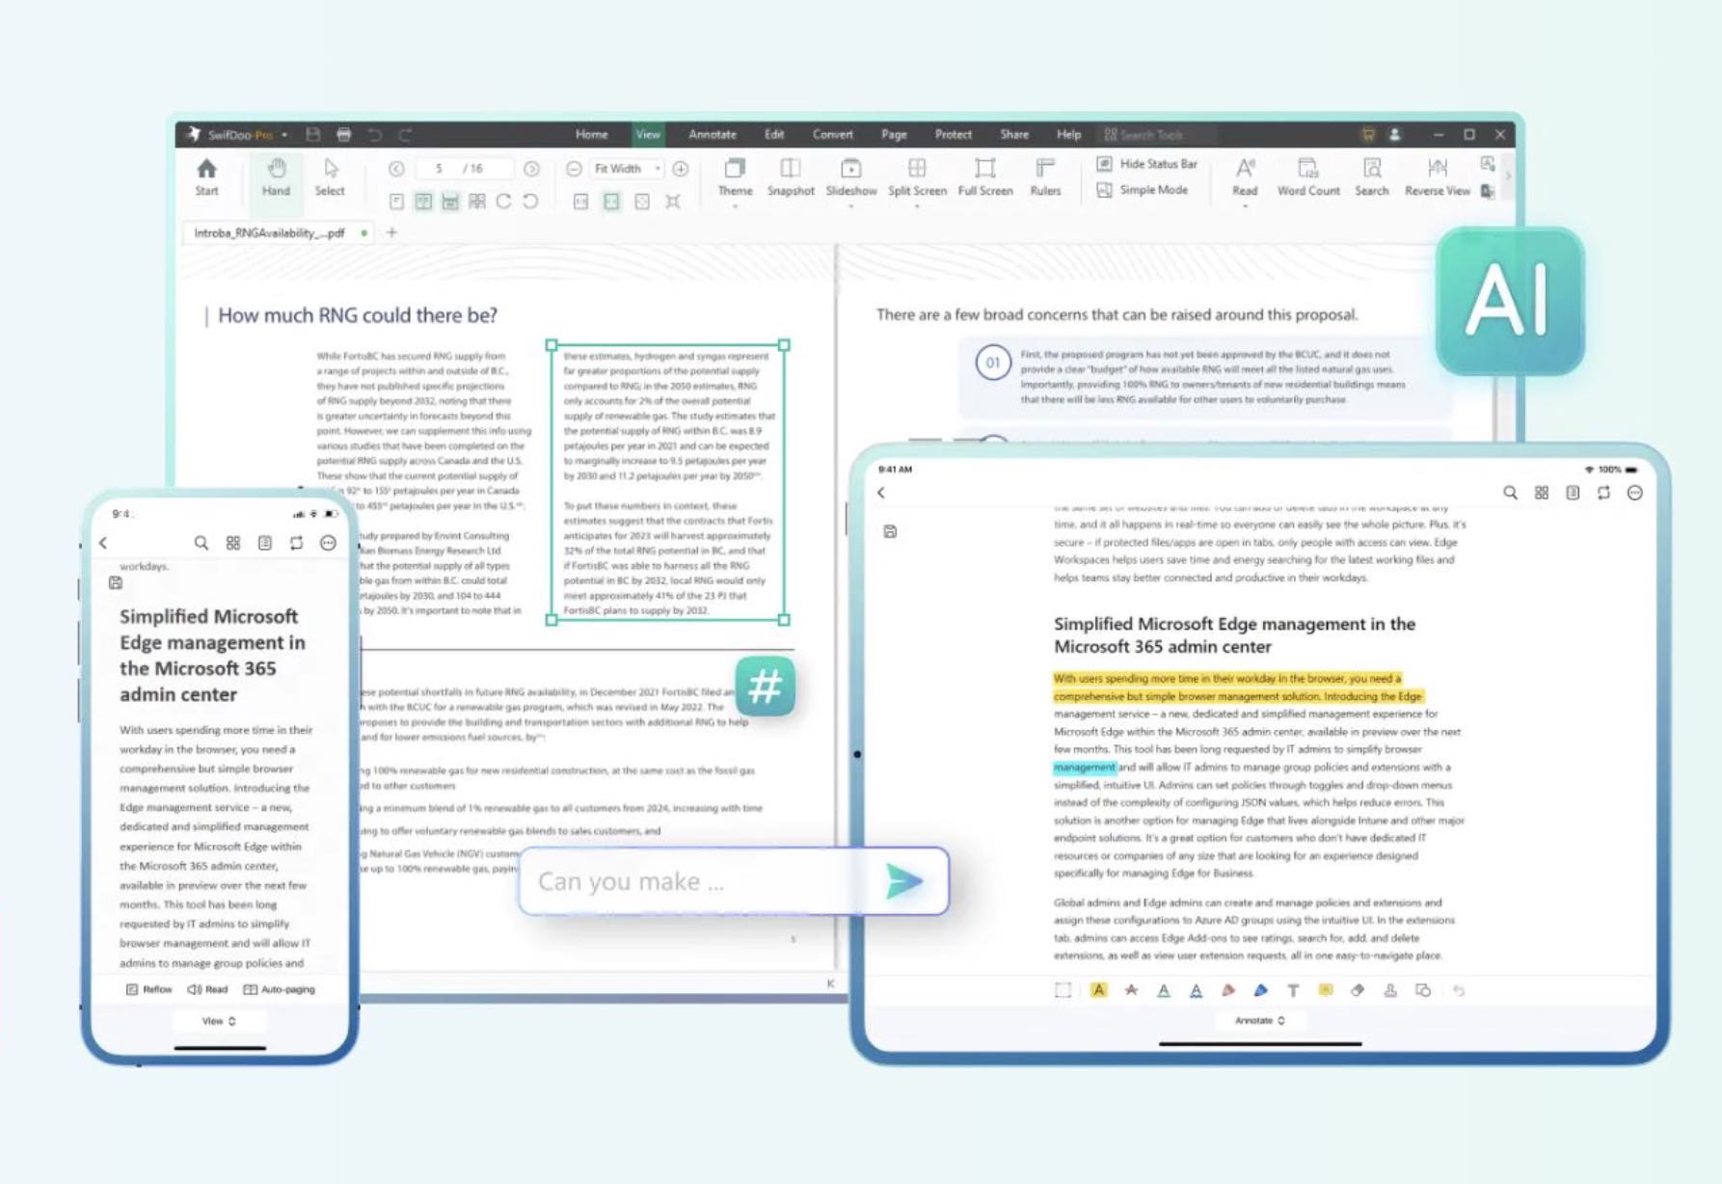
Task: Tap the Read button on the phone
Action: click(206, 989)
